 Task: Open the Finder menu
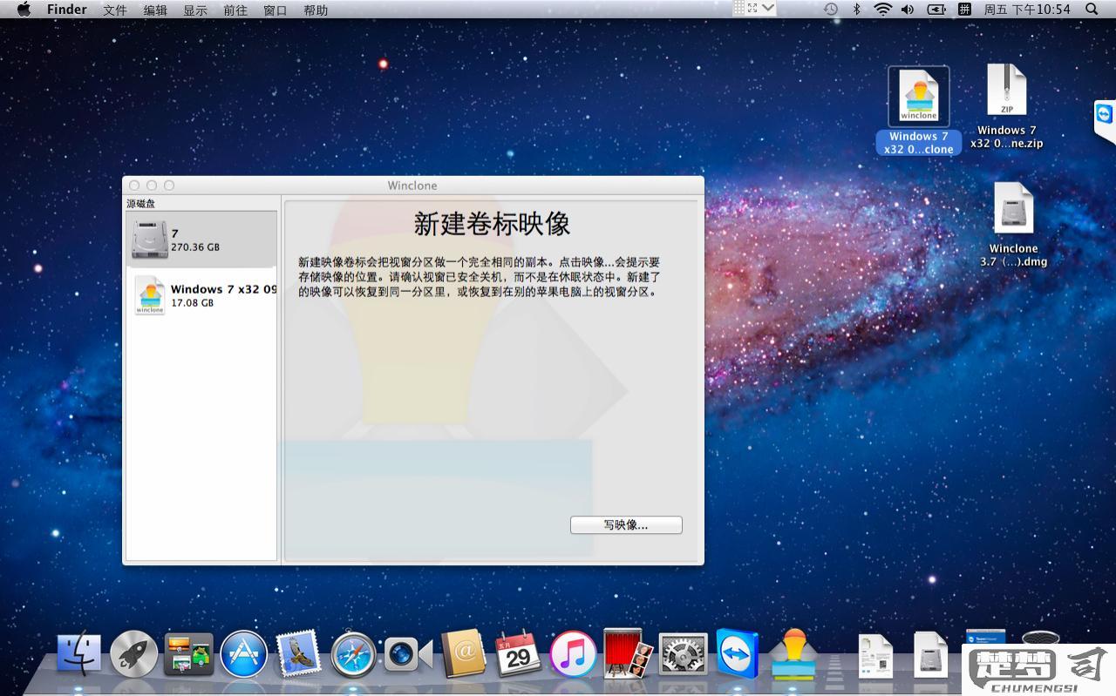(x=67, y=10)
